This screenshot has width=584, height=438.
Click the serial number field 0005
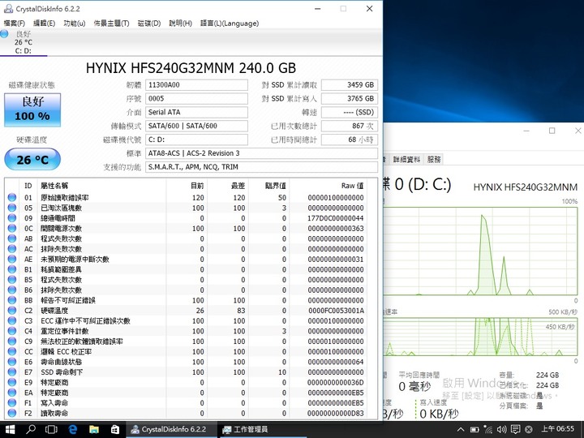coord(196,99)
